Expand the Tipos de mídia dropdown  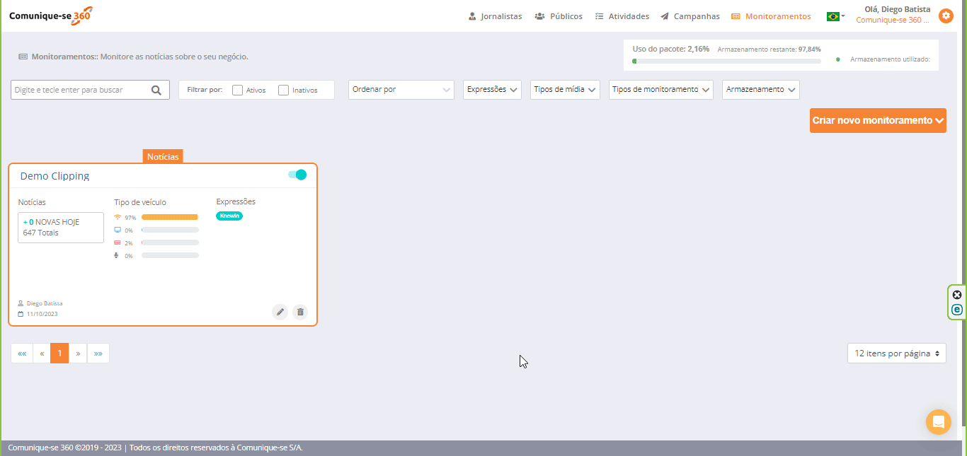(x=565, y=90)
